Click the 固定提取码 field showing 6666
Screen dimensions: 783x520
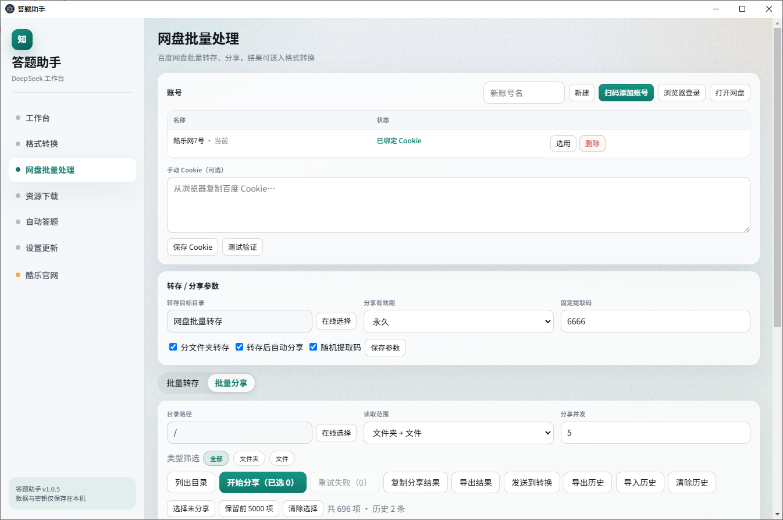click(x=656, y=321)
